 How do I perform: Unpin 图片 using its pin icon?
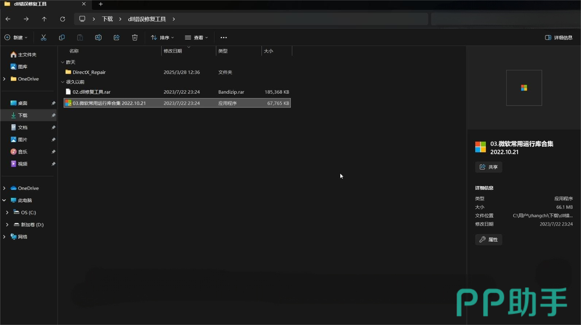(53, 140)
